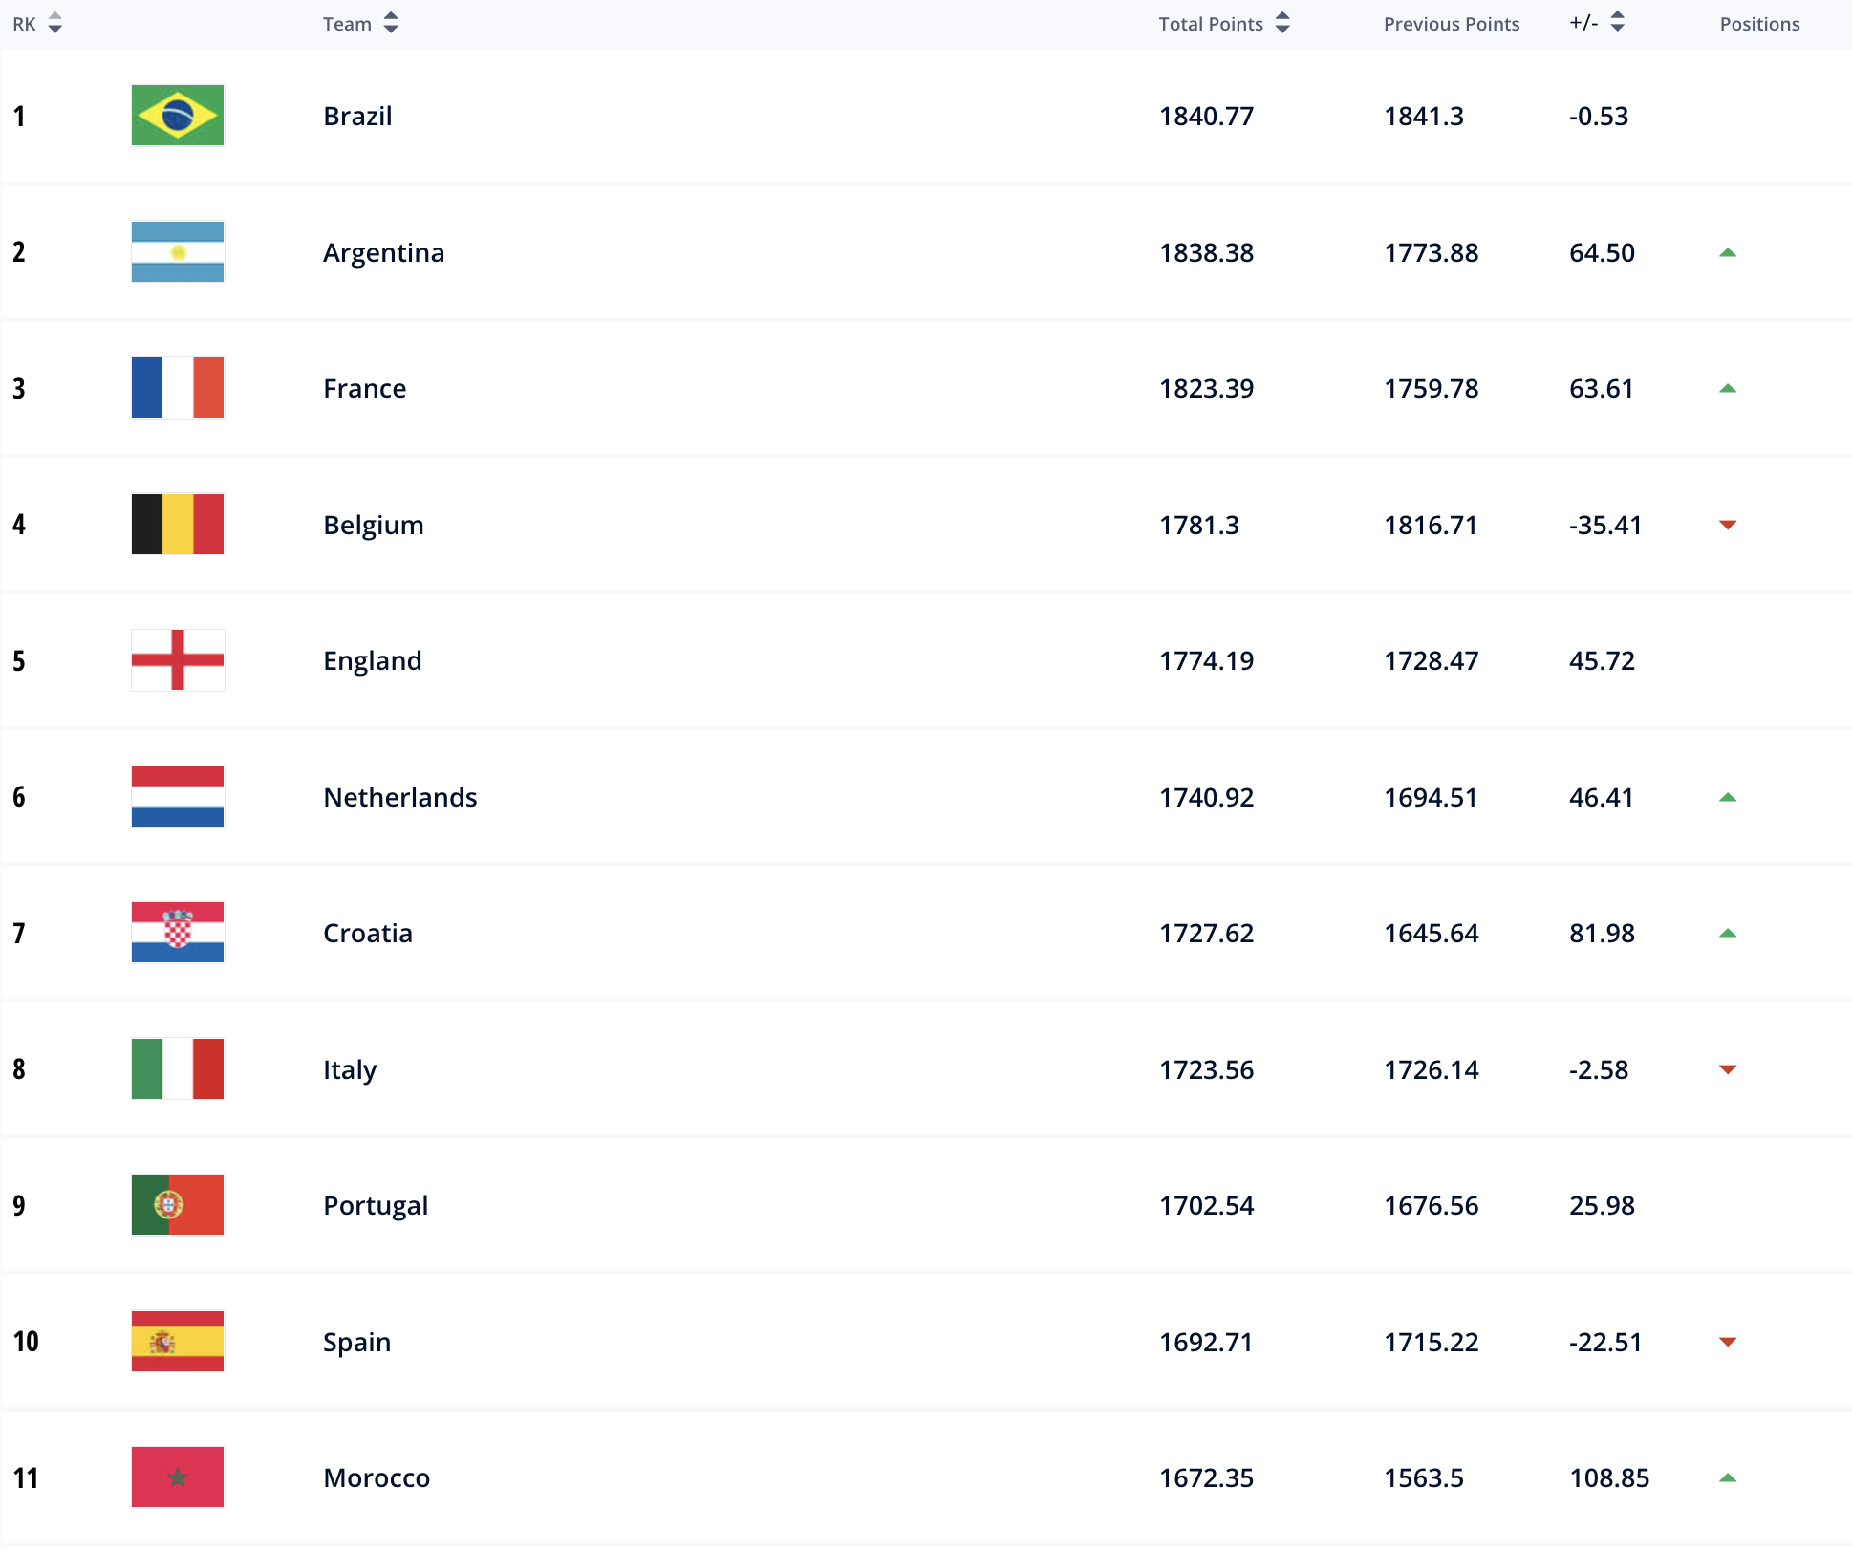
Task: Click the England flag icon
Action: [178, 660]
